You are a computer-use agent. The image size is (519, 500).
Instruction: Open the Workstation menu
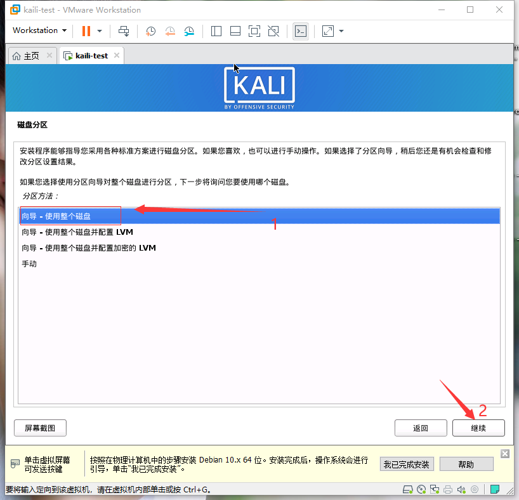pos(39,30)
